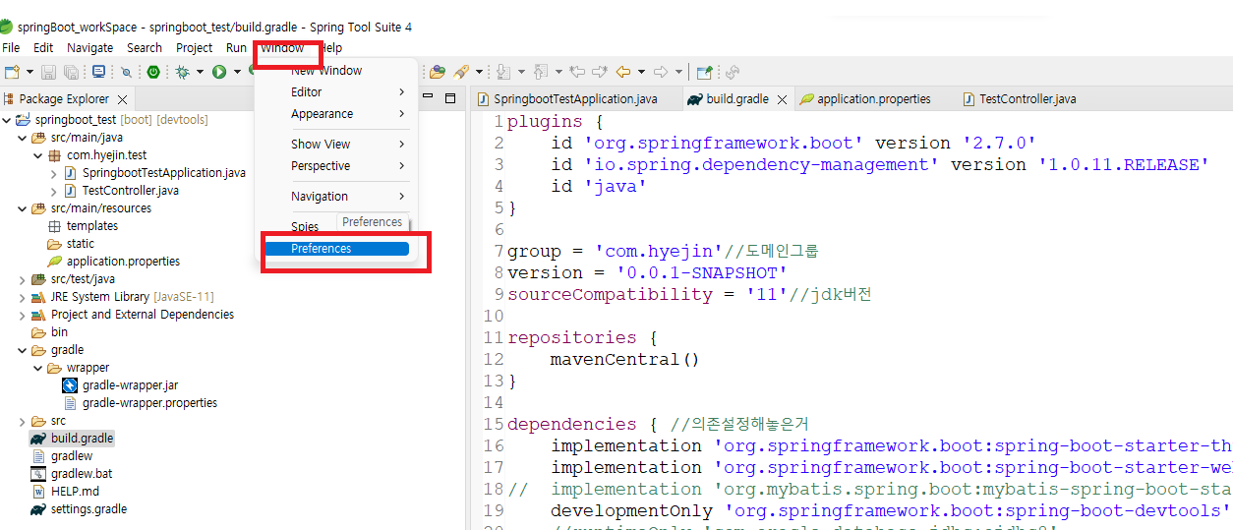Open the Run configurations dropdown arrow
The height and width of the screenshot is (530, 1233).
[237, 72]
